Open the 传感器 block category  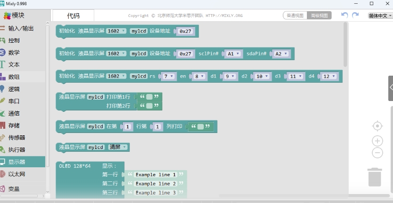[x=16, y=138]
